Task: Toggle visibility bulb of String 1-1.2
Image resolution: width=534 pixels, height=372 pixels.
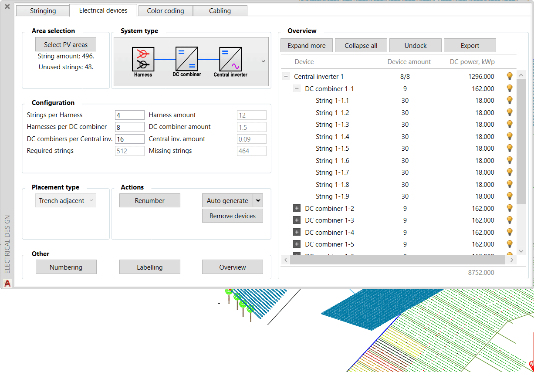Action: 510,112
